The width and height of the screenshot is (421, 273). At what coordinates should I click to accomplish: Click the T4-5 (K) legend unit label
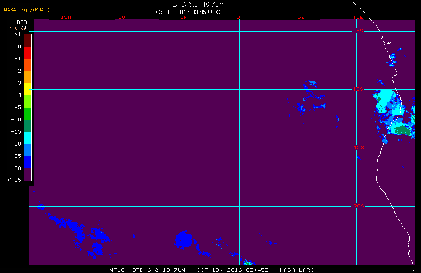[x=16, y=29]
